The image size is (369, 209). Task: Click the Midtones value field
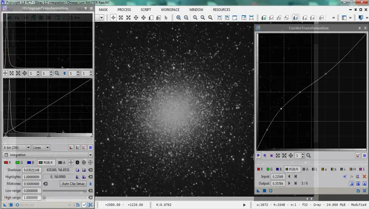pyautogui.click(x=32, y=184)
